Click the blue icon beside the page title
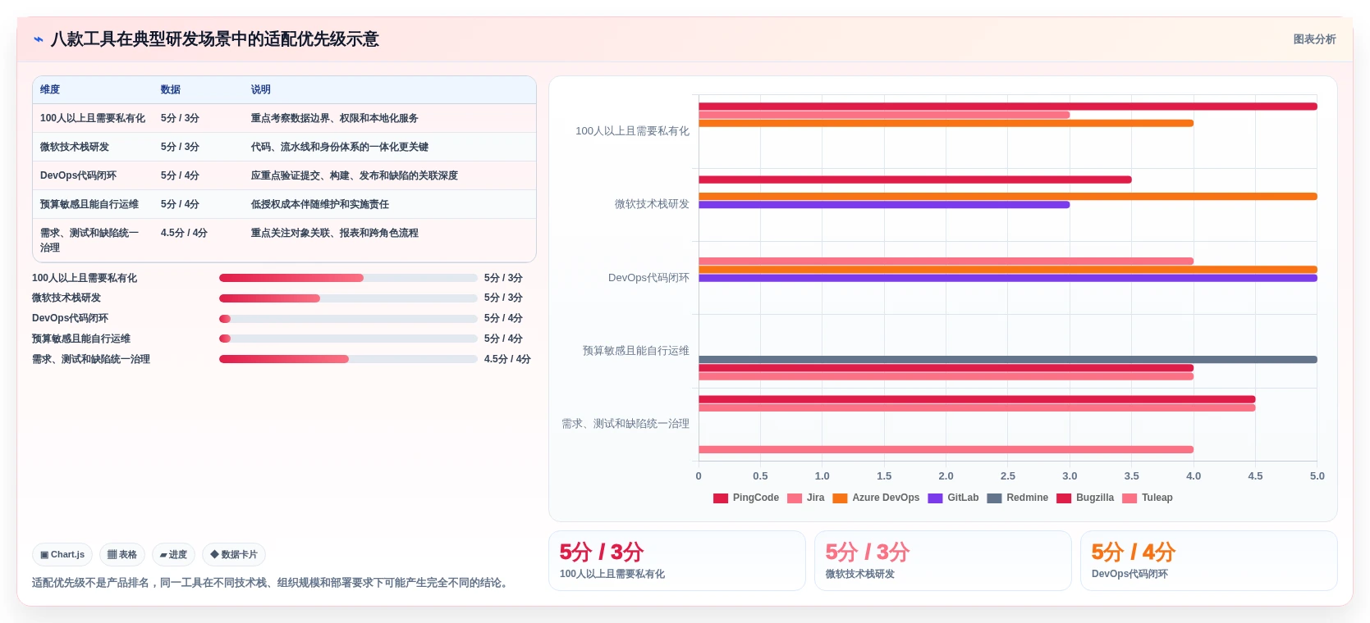1370x623 pixels. 38,39
